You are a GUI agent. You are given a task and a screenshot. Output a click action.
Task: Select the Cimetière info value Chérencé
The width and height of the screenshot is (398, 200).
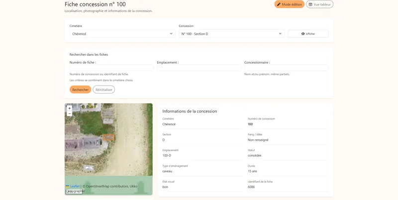(169, 124)
